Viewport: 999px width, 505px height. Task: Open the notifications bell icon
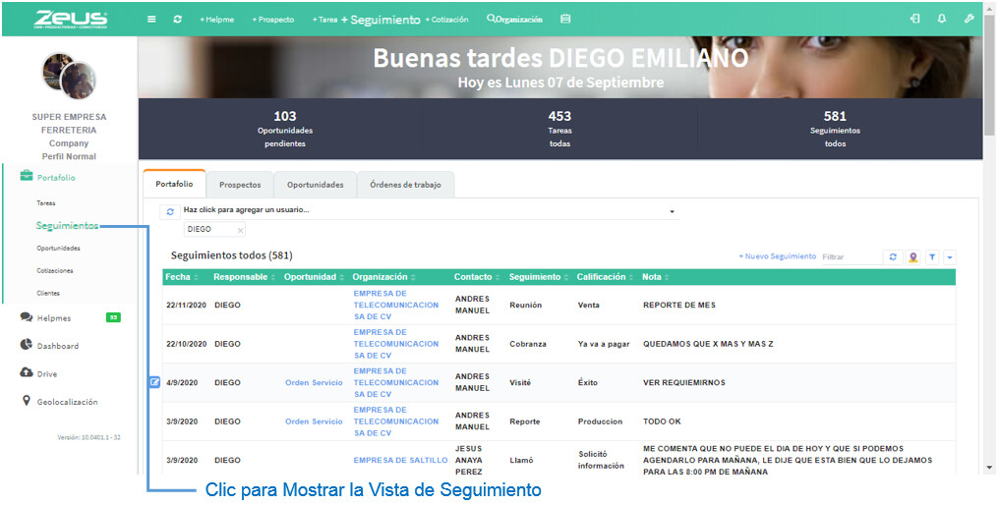coord(942,19)
